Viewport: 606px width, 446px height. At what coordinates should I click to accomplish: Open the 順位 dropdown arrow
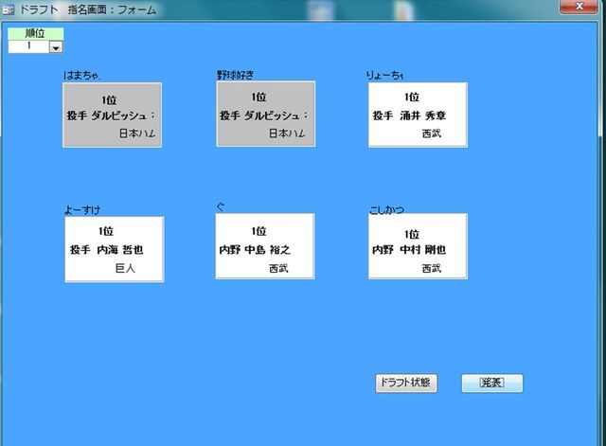tap(55, 46)
